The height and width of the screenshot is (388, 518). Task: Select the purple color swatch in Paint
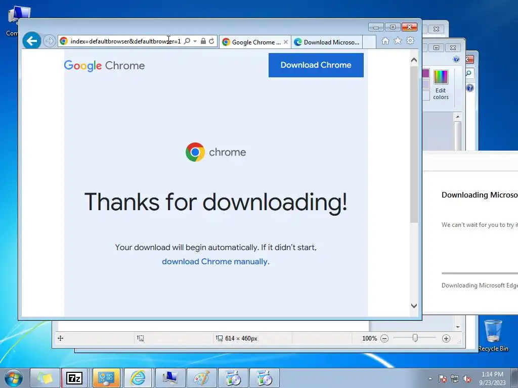coord(426,73)
